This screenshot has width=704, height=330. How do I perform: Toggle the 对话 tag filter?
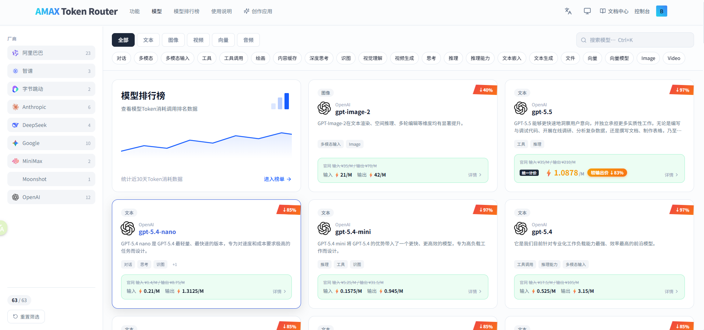(121, 58)
